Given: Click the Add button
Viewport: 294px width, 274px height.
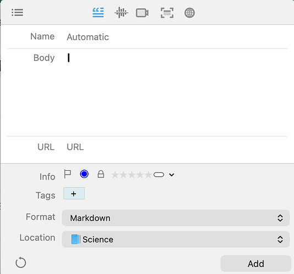Looking at the screenshot, I should (256, 264).
